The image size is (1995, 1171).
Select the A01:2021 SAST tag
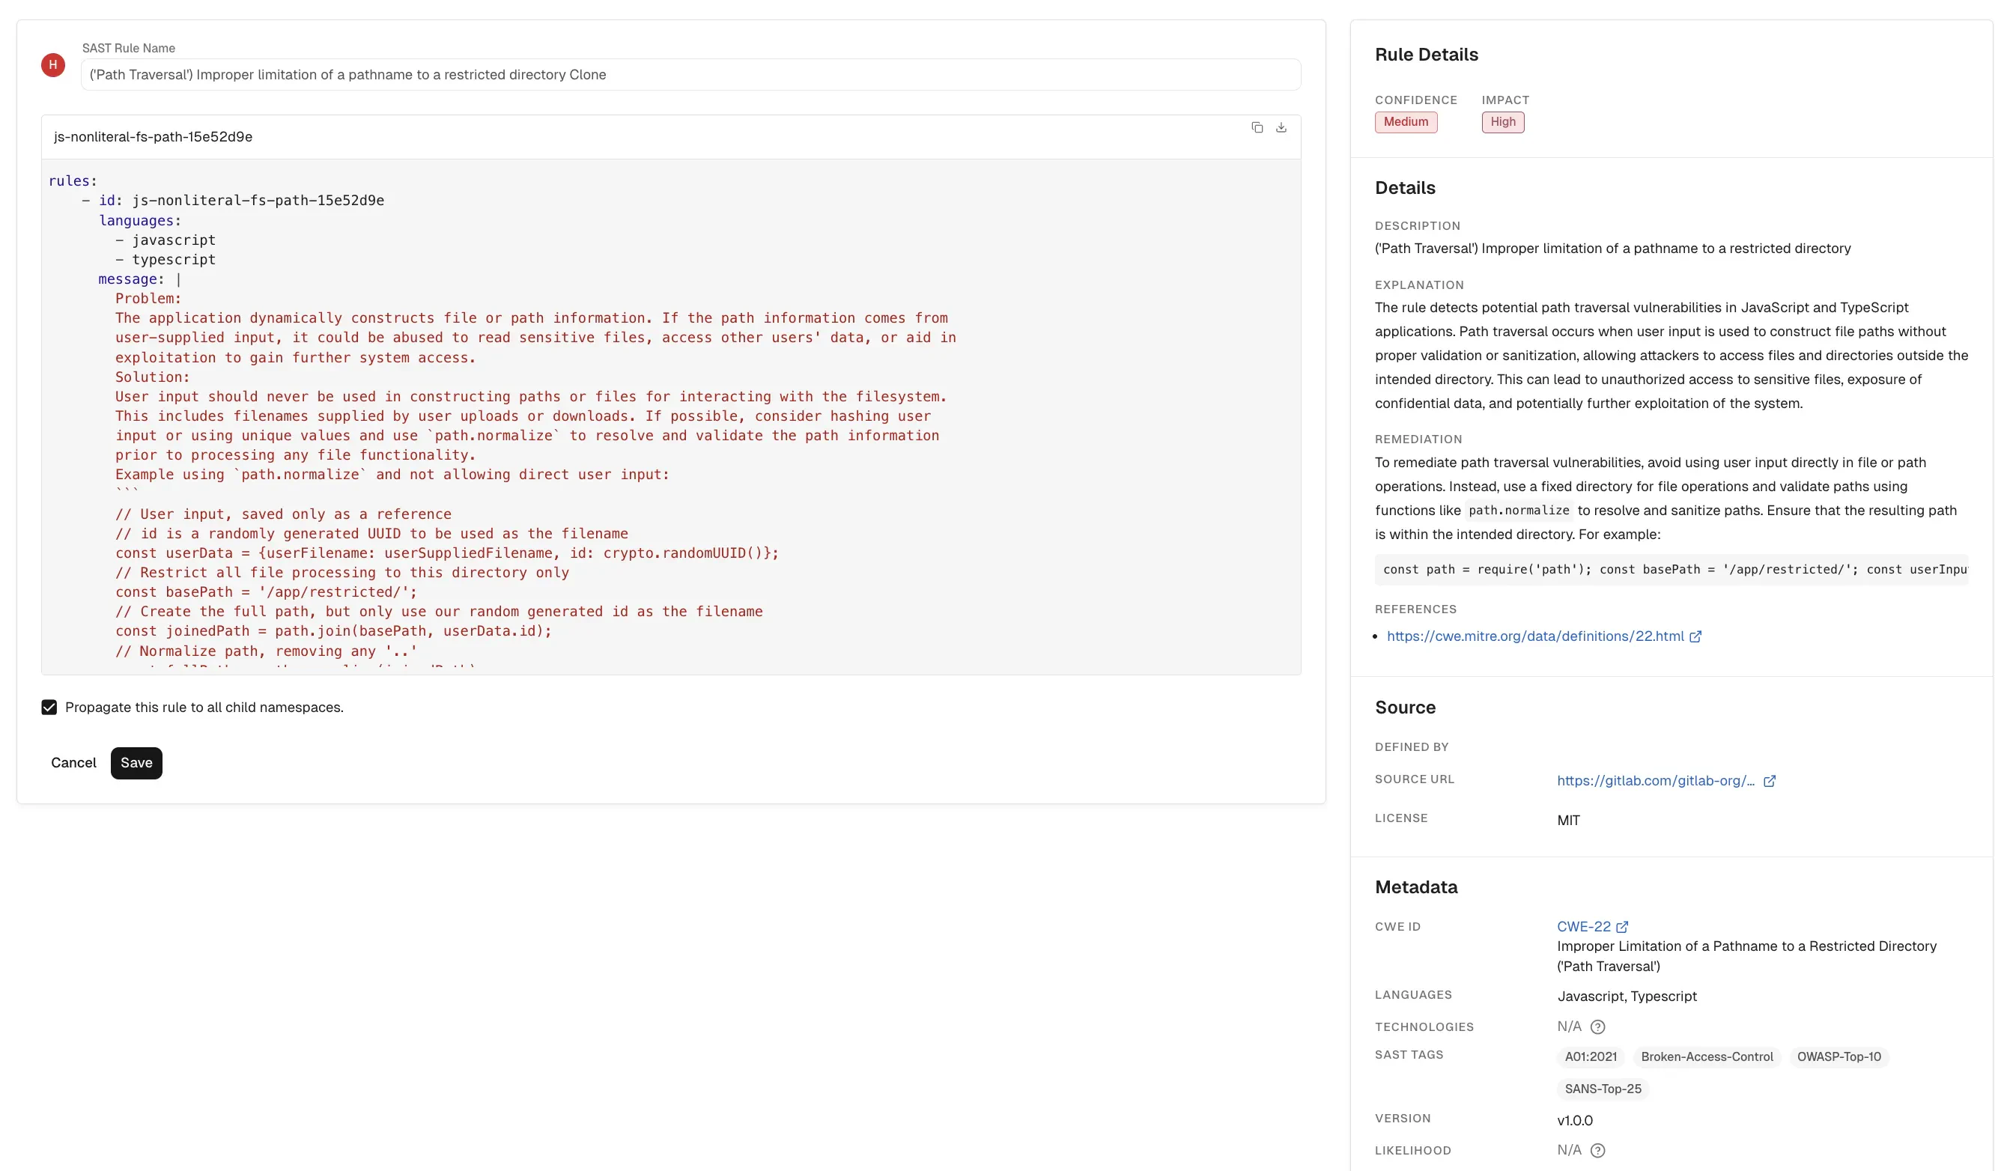(x=1591, y=1057)
